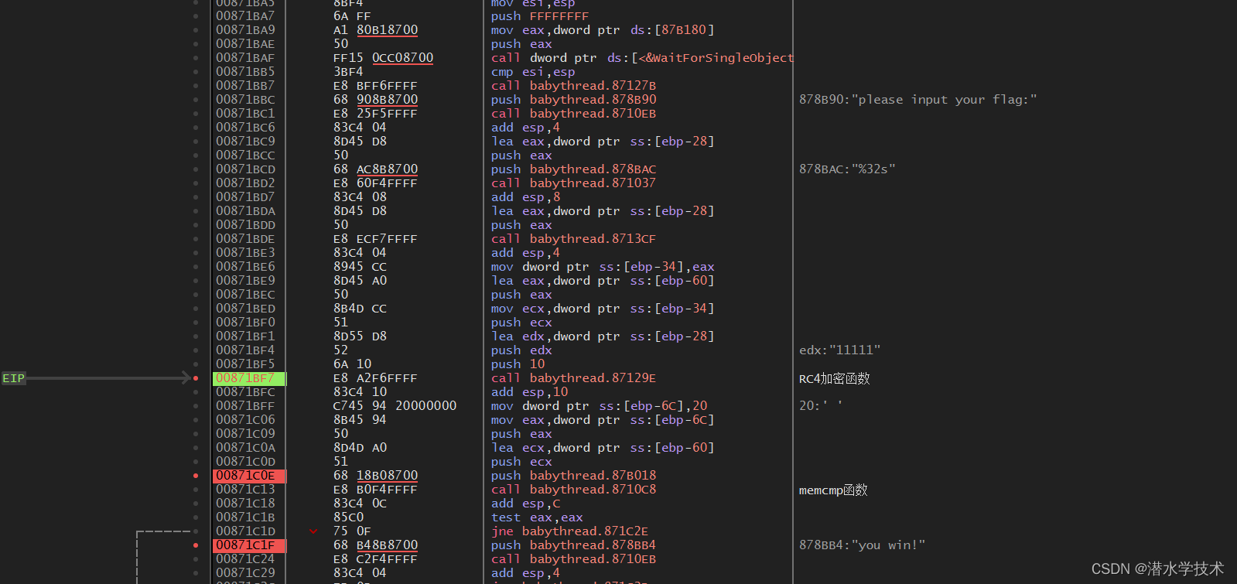1237x584 pixels.
Task: Click the red jump arrow beside opcode 75 0F
Action: coord(313,531)
